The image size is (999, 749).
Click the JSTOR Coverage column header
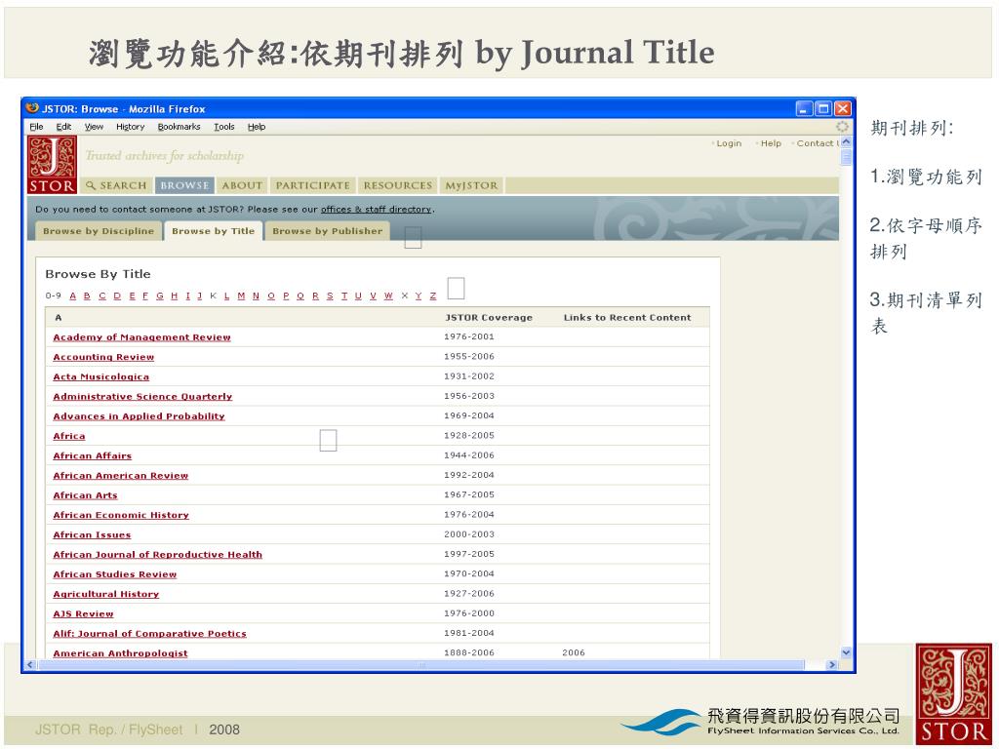coord(489,317)
